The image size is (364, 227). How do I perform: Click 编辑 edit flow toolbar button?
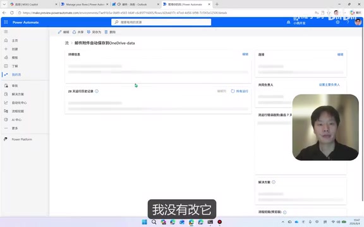(x=64, y=32)
